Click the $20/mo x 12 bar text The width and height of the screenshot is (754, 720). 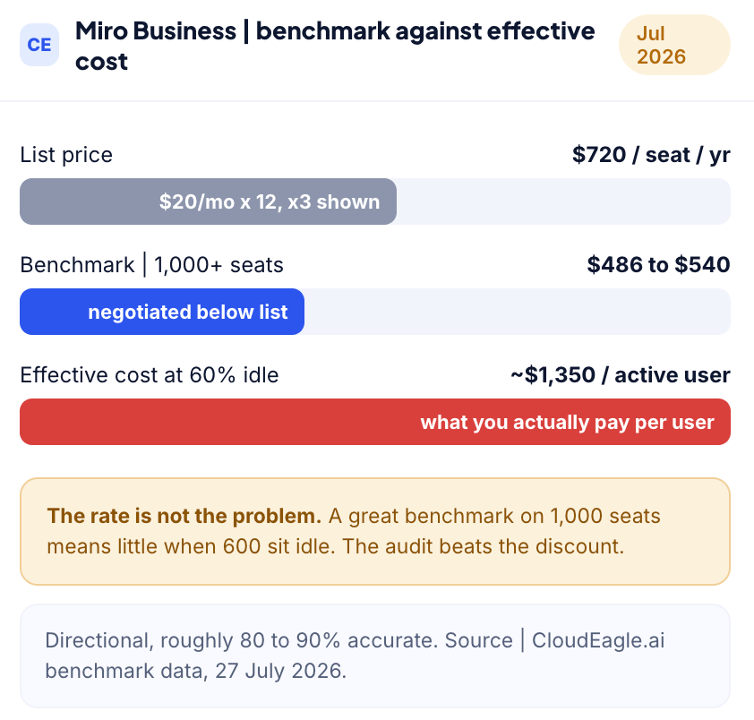click(270, 201)
